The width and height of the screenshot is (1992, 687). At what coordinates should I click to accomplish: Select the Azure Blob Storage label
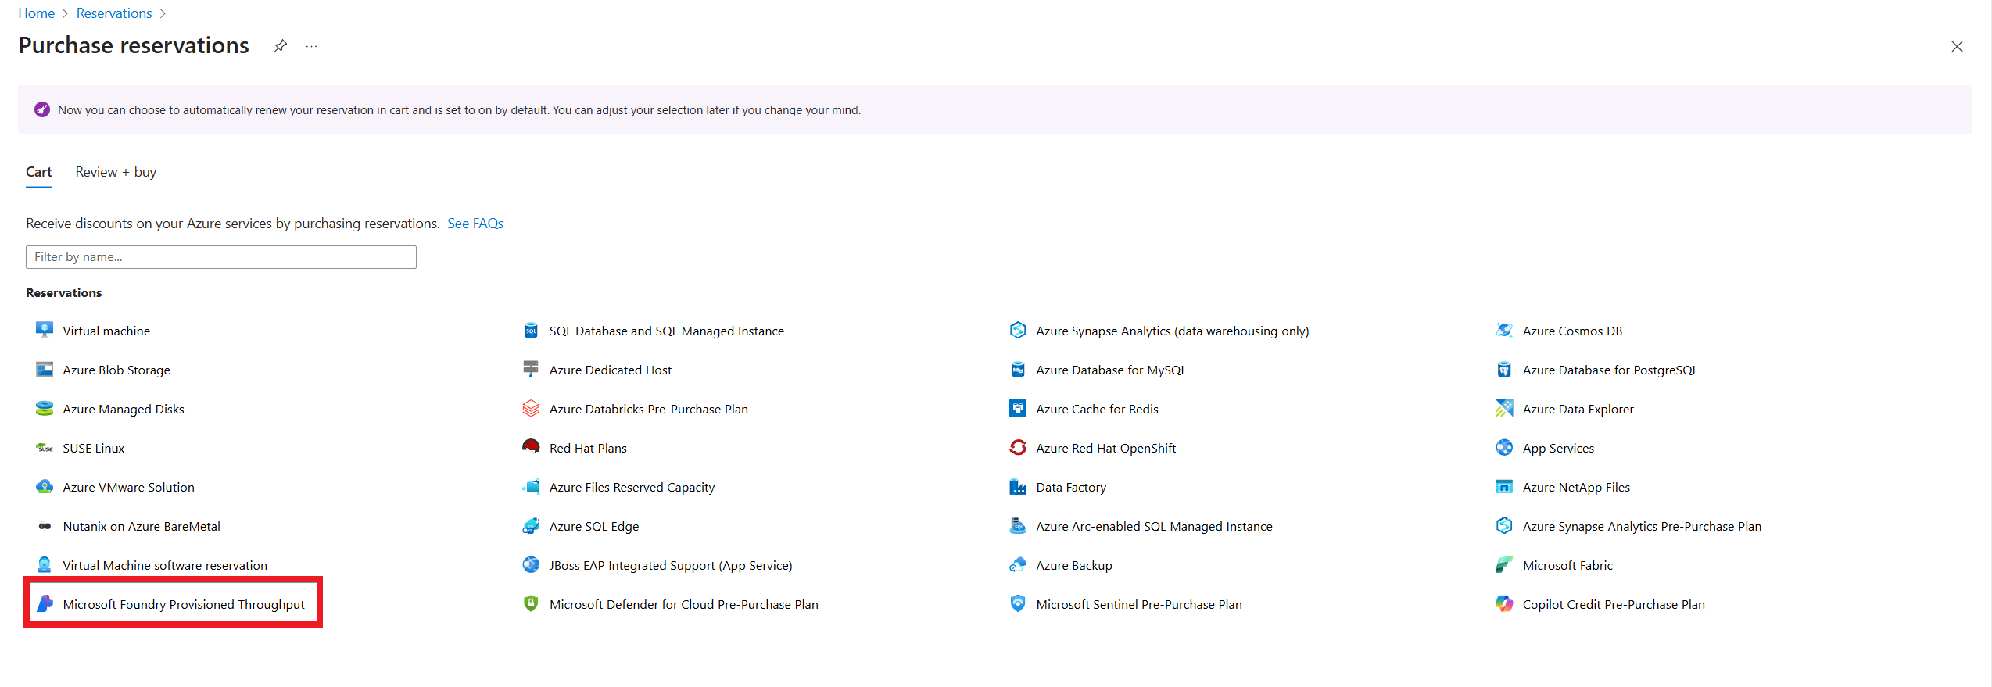click(116, 370)
